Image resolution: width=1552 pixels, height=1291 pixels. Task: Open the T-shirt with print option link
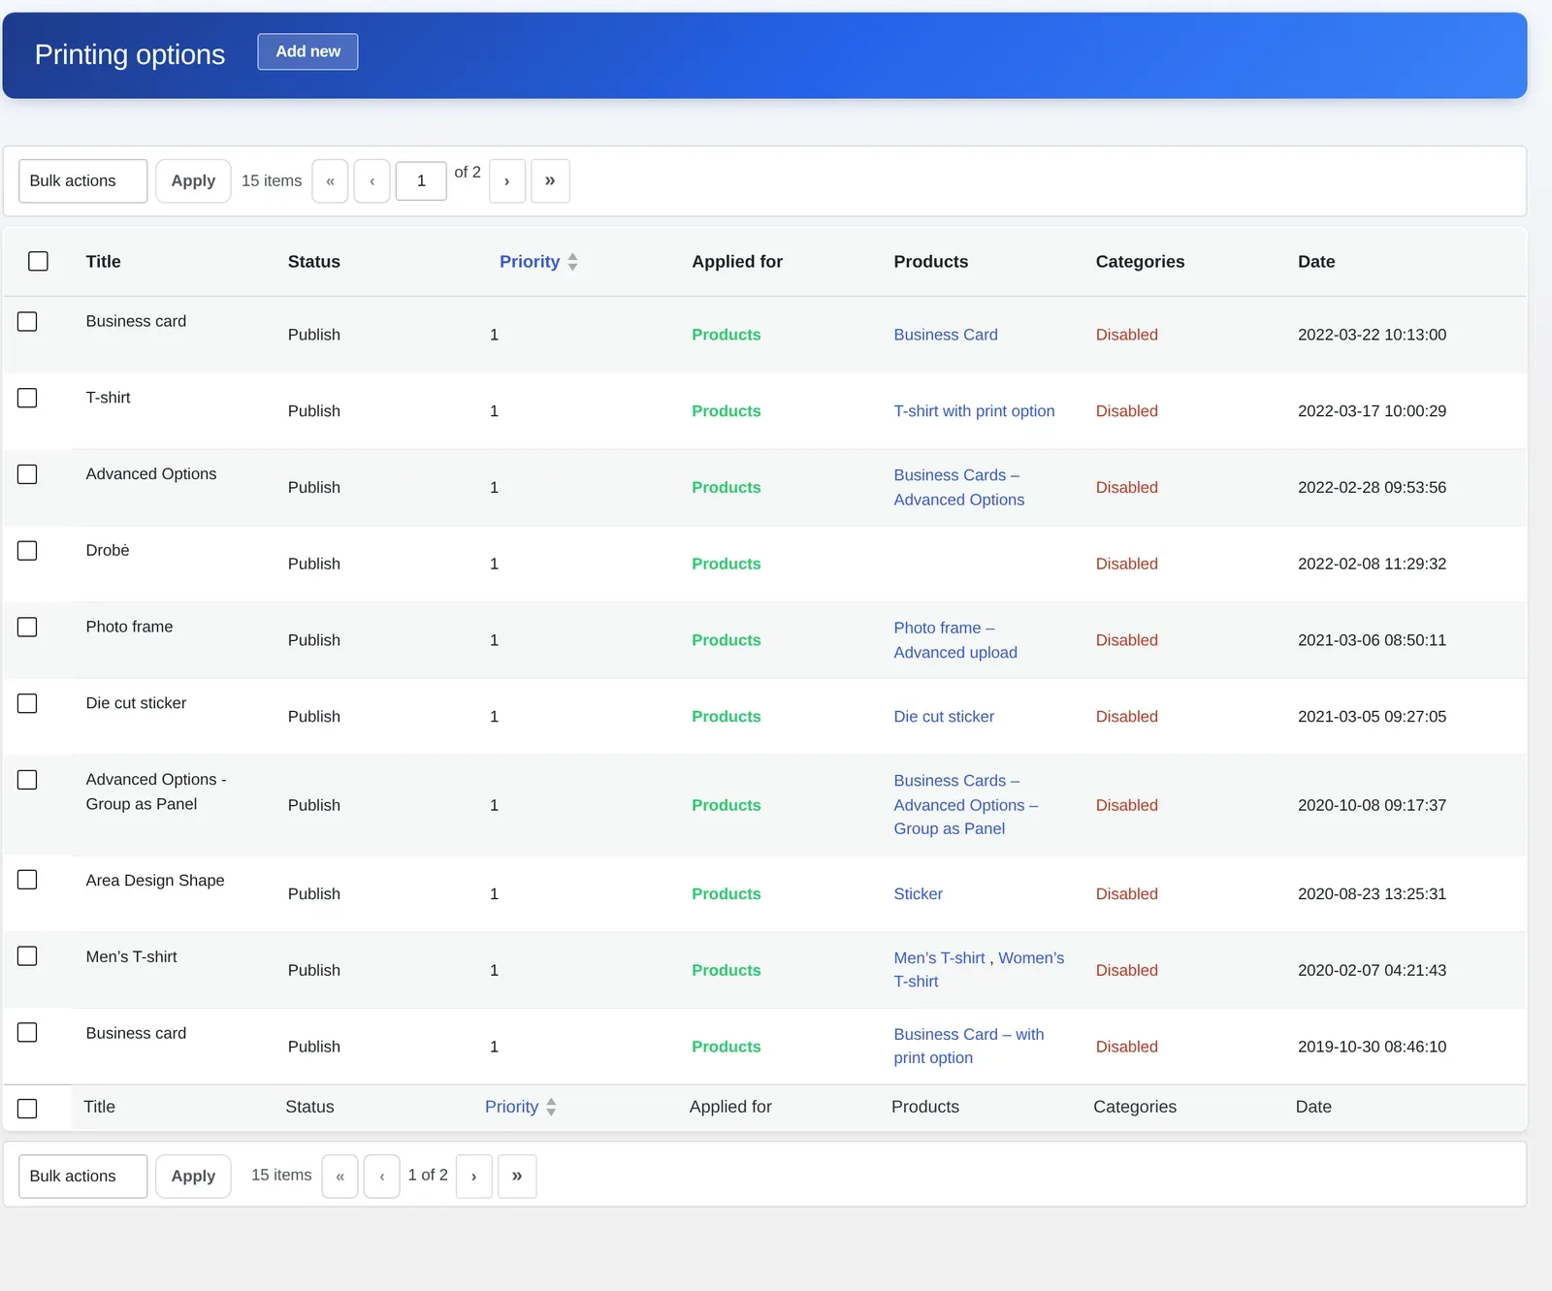[x=974, y=411]
